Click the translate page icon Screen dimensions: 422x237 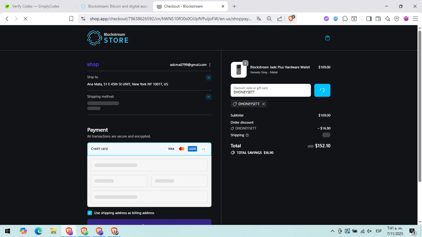(259, 19)
